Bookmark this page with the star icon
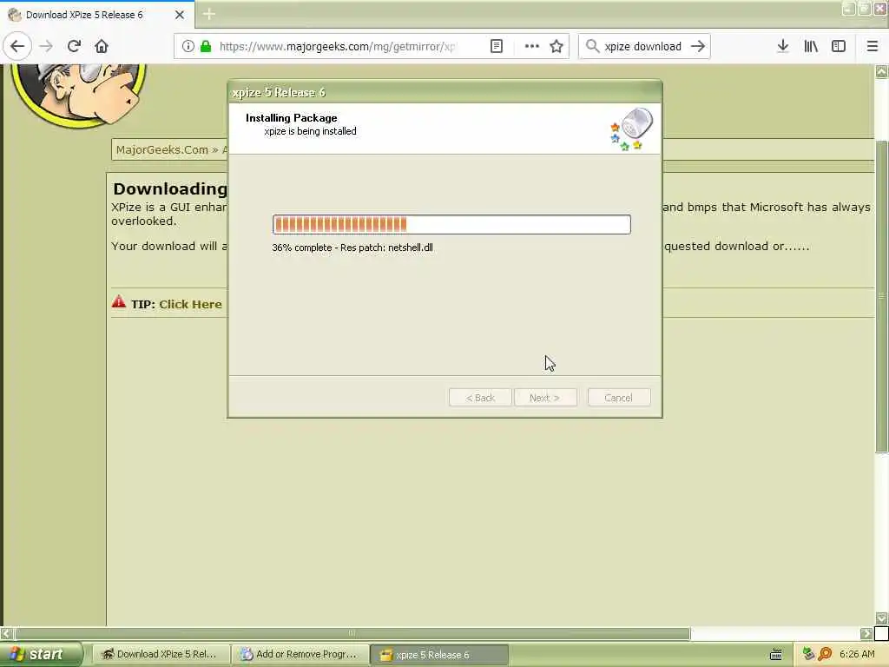The height and width of the screenshot is (667, 889). 556,47
